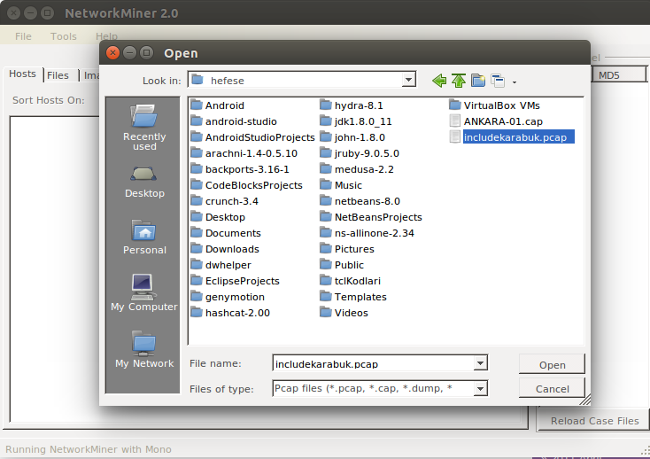Image resolution: width=650 pixels, height=459 pixels.
Task: Open the Tools menu in NetworkMiner
Action: click(x=64, y=36)
